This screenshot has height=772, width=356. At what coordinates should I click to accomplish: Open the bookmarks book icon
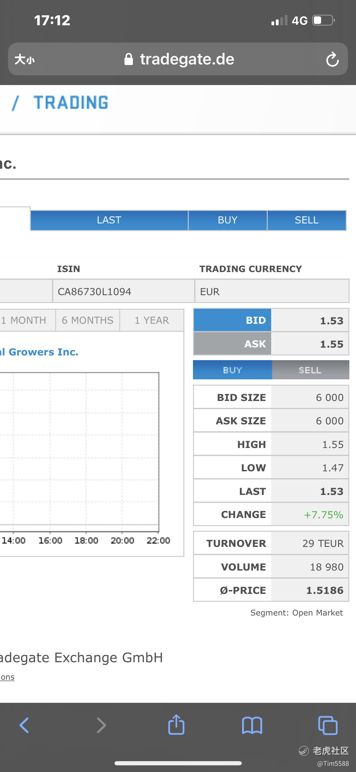coord(252,725)
